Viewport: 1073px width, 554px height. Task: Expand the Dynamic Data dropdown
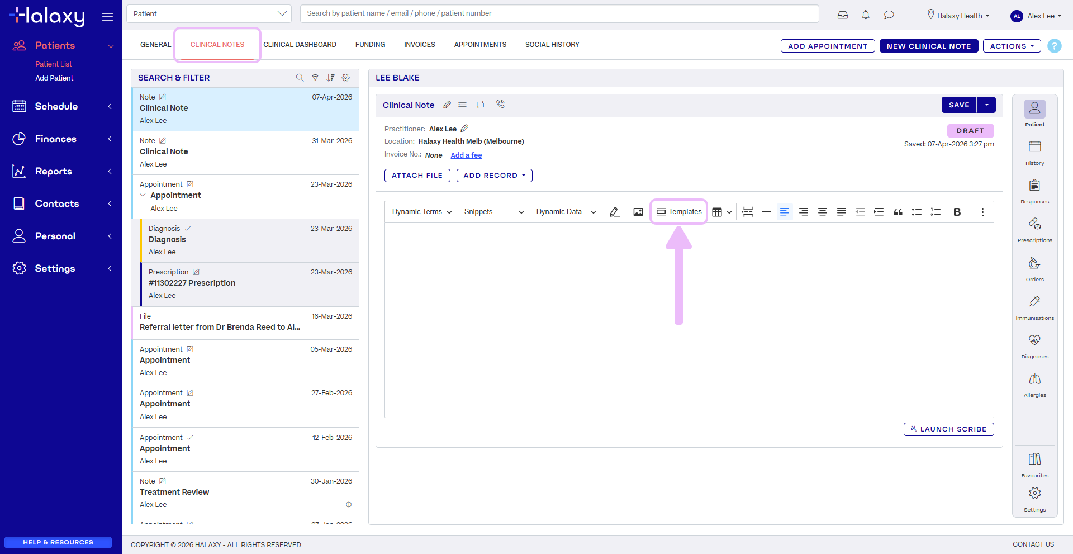click(566, 212)
